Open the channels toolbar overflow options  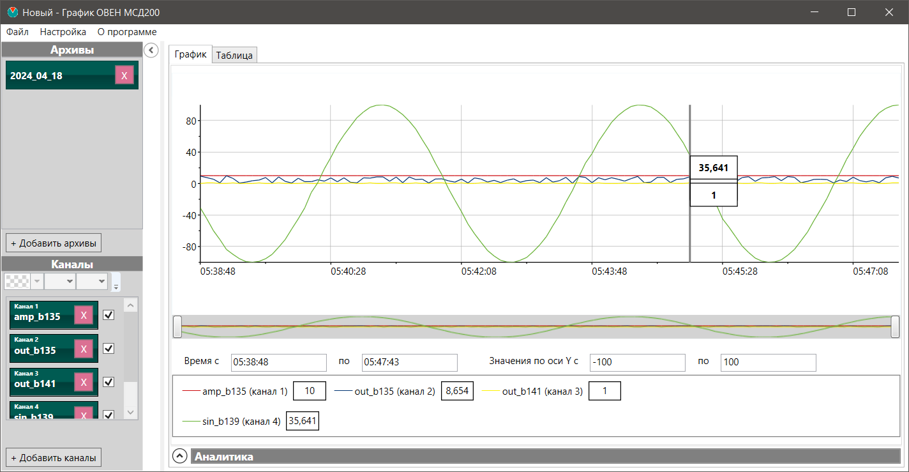116,282
